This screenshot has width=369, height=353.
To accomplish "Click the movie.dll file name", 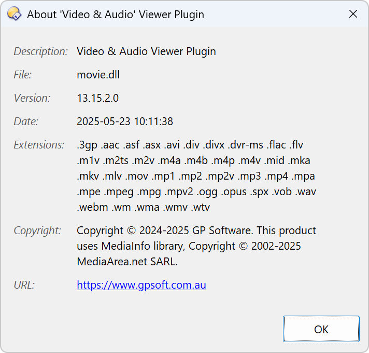I will coord(98,75).
